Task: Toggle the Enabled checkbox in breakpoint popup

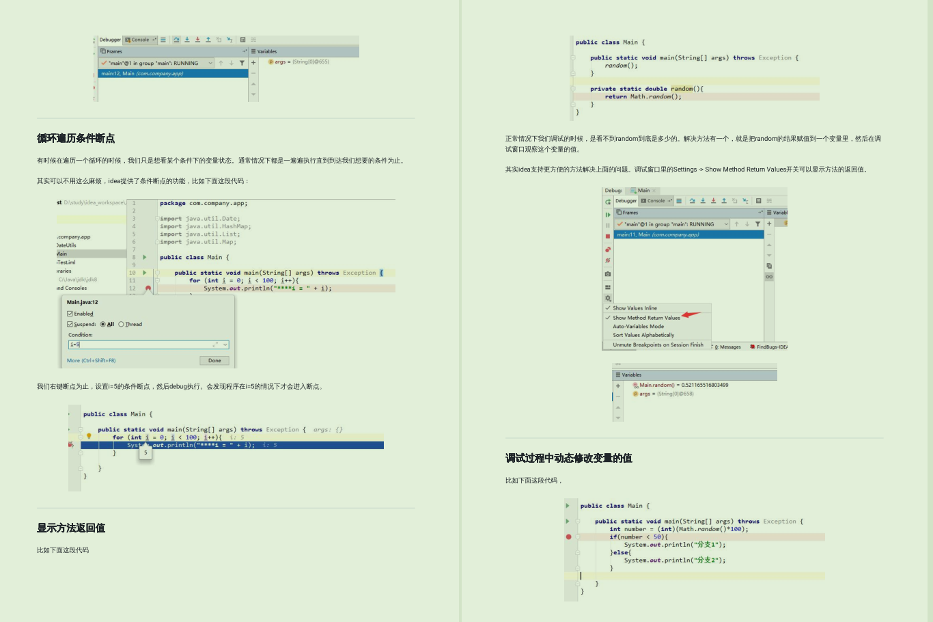Action: pos(70,314)
